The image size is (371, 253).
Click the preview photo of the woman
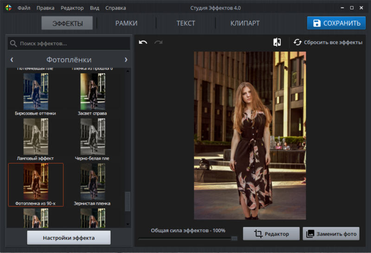tap(250, 135)
